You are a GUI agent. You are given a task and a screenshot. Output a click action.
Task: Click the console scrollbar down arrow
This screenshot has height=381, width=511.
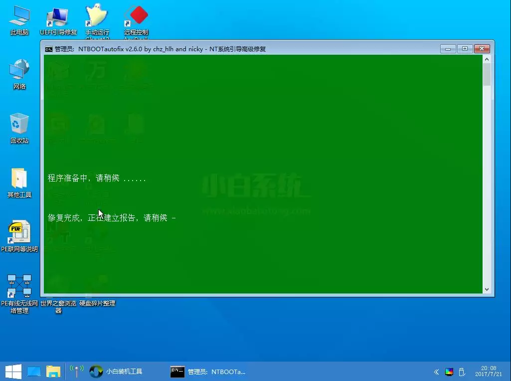(487, 288)
